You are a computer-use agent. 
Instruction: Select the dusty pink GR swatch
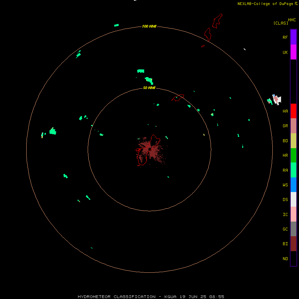293,126
